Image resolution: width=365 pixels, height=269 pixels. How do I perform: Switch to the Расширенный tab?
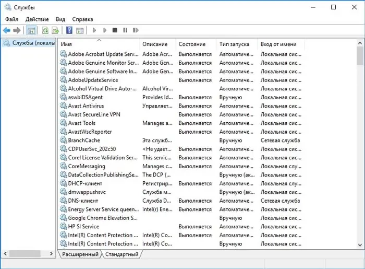[x=80, y=254]
